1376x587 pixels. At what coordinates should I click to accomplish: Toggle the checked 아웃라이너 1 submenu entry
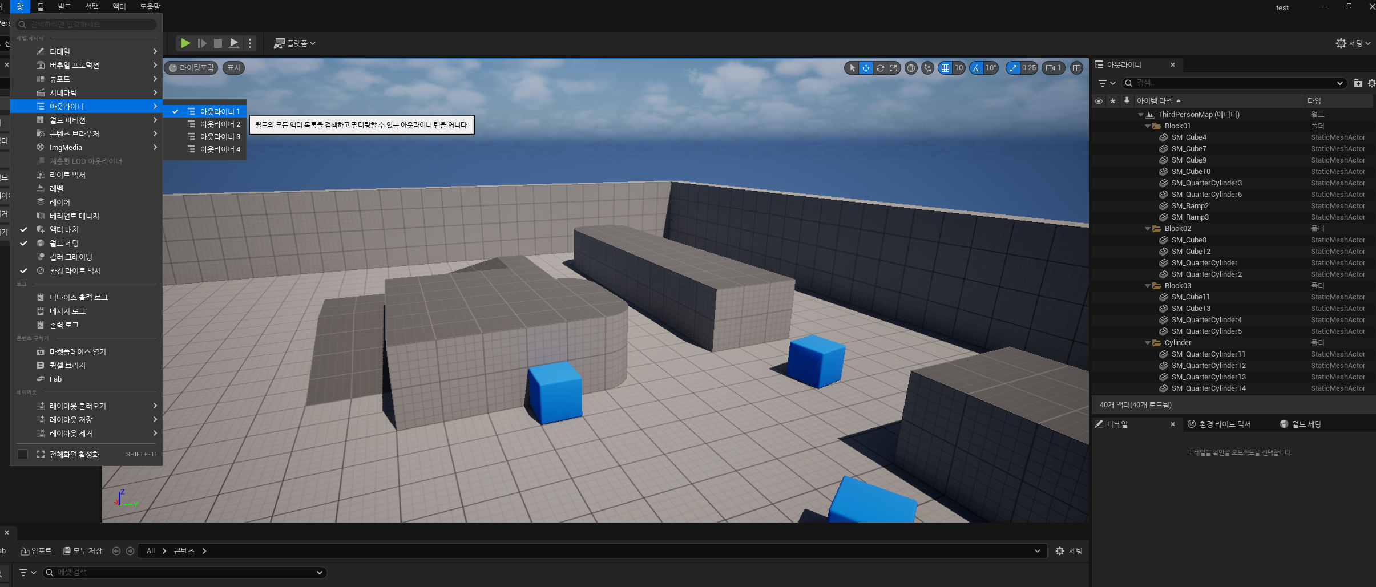click(205, 112)
